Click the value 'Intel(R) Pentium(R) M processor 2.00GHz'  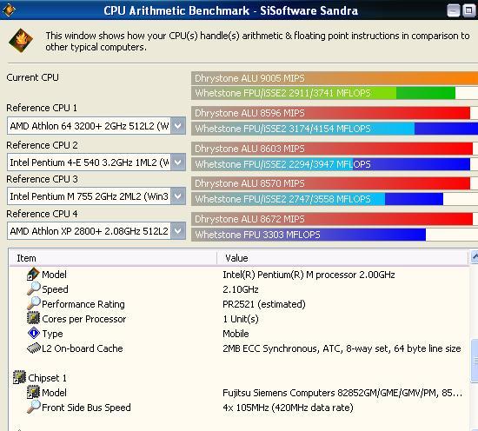[309, 275]
